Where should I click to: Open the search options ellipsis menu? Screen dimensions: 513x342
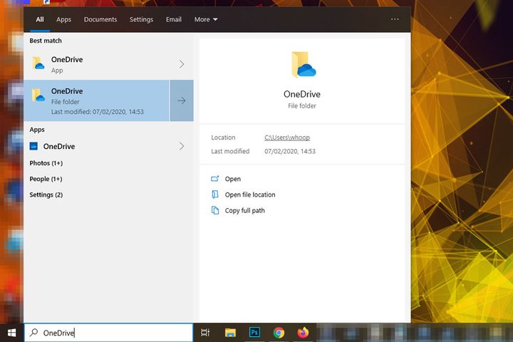tap(395, 19)
